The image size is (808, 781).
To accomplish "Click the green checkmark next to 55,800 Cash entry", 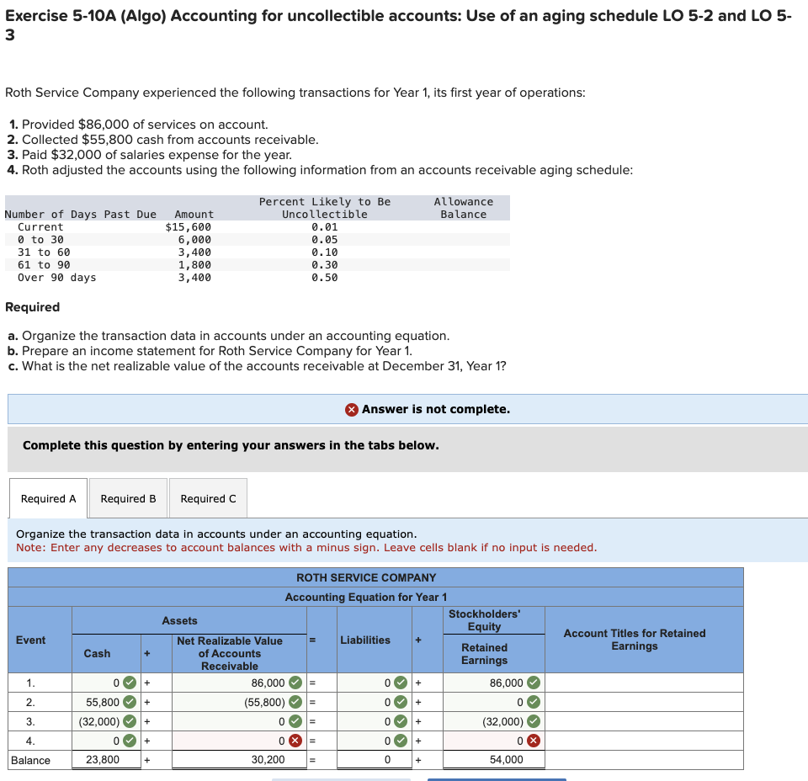I will pos(129,702).
